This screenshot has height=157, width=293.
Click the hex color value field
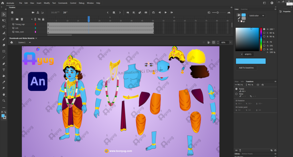click(x=248, y=54)
